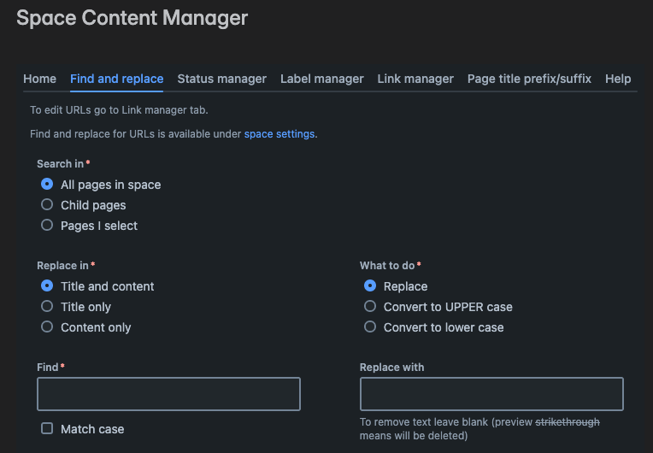Choose the Child pages radio button
653x453 pixels.
47,205
